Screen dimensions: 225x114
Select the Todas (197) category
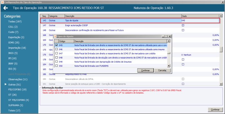[x=15, y=22]
